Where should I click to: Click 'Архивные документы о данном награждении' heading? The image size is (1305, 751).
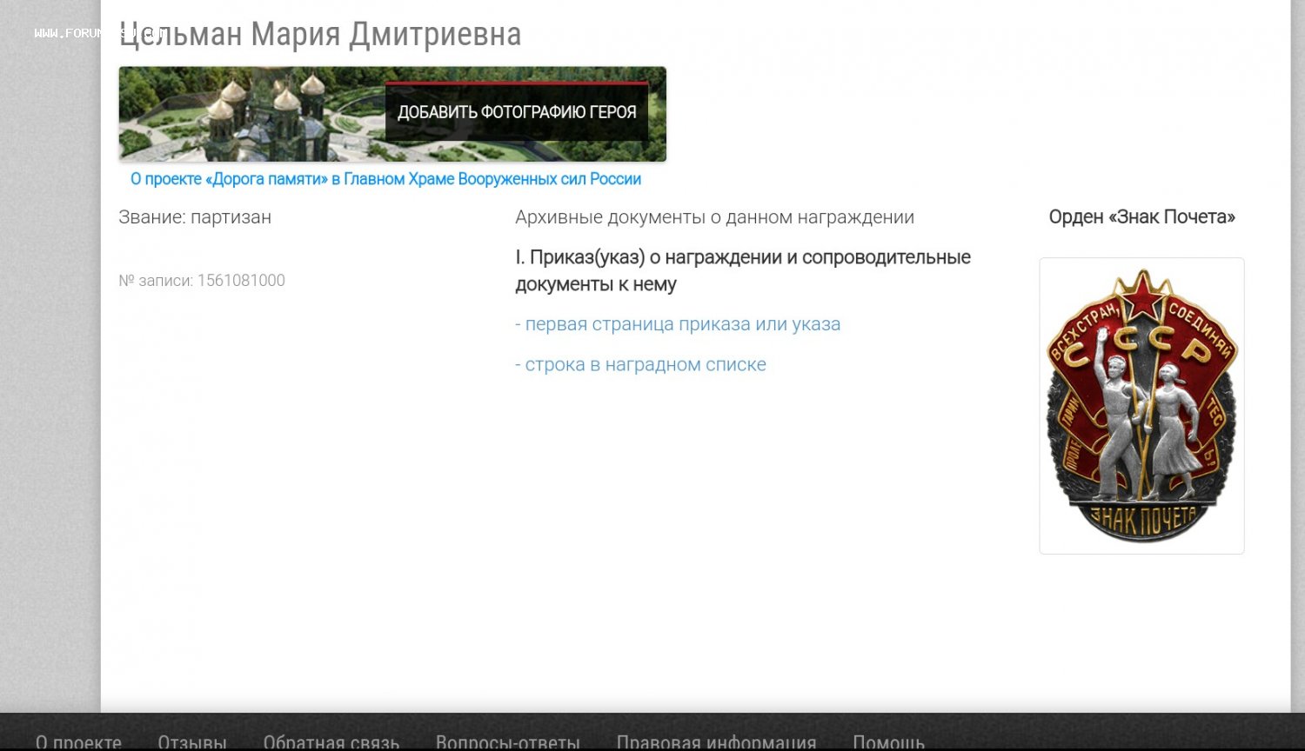714,217
